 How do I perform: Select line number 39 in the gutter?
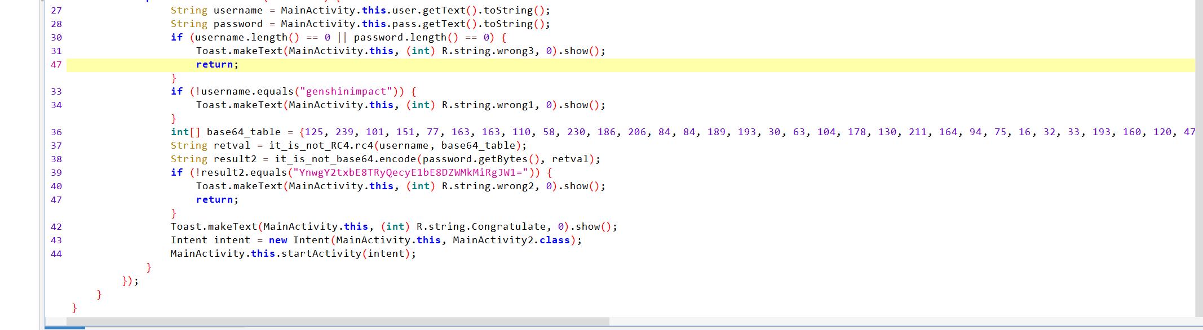[x=56, y=173]
